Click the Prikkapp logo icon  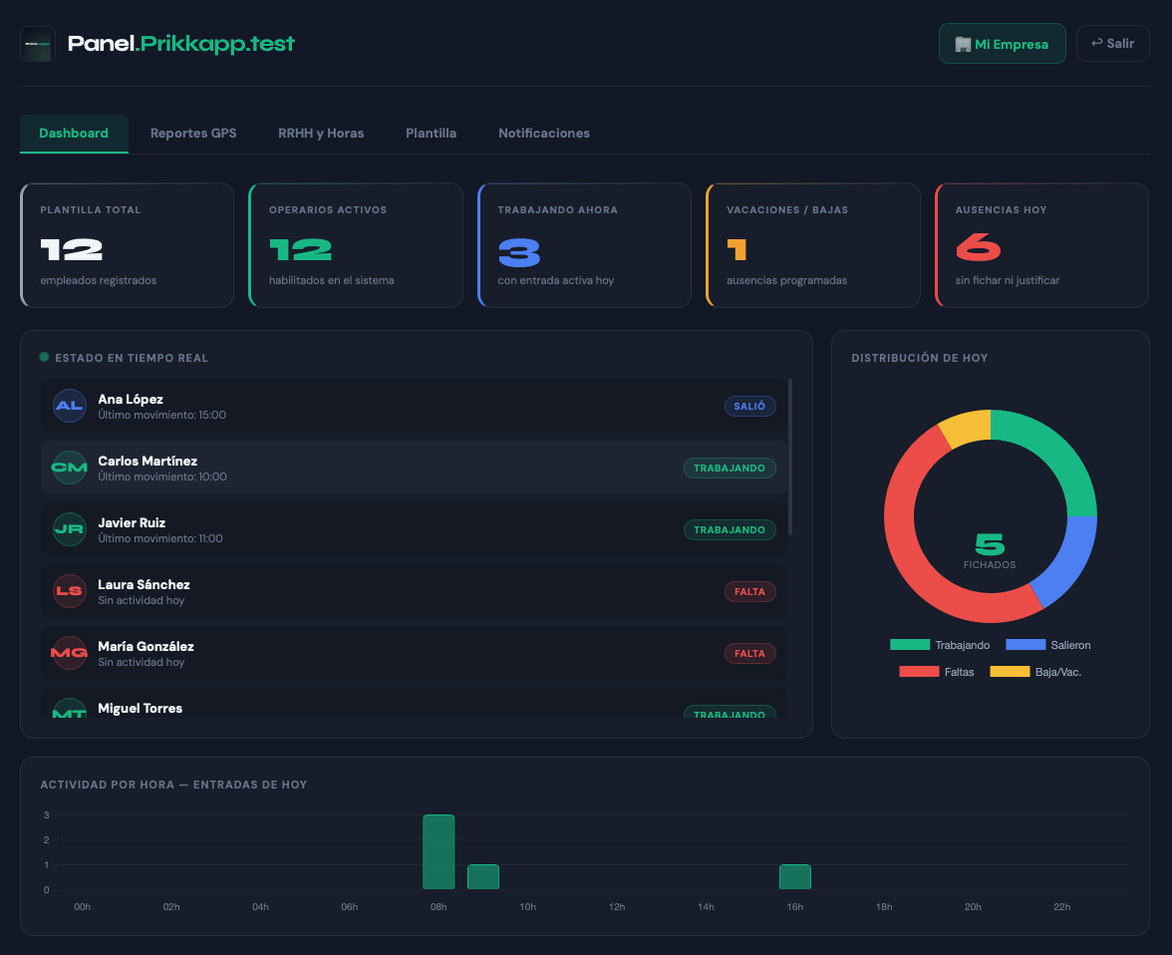(37, 43)
